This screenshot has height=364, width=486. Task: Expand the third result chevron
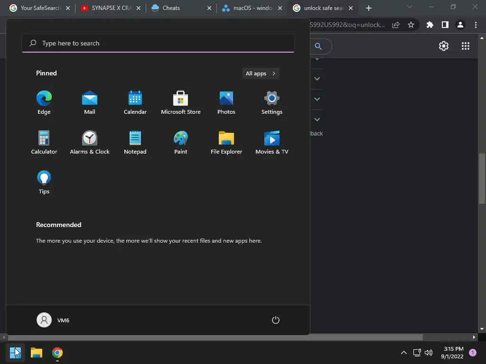pyautogui.click(x=317, y=99)
